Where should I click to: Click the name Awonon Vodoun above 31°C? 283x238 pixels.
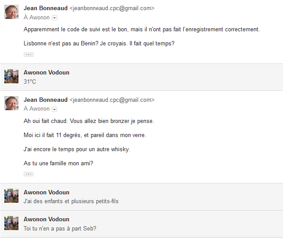click(x=46, y=73)
